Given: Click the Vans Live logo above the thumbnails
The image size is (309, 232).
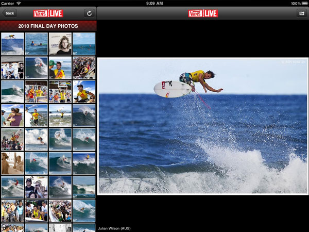Looking at the screenshot, I should pyautogui.click(x=48, y=13).
